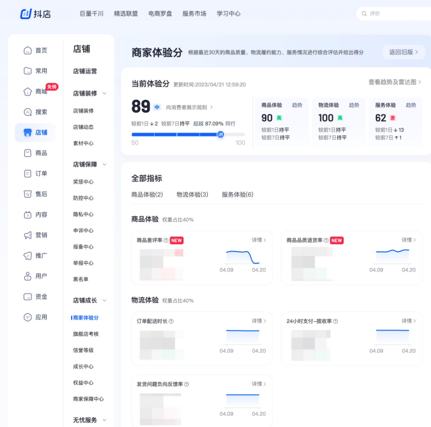
Task: Open 向消费者展示规则 arrow link
Action: click(x=189, y=107)
